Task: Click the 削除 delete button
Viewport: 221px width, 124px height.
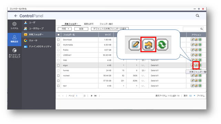Action: [81, 29]
